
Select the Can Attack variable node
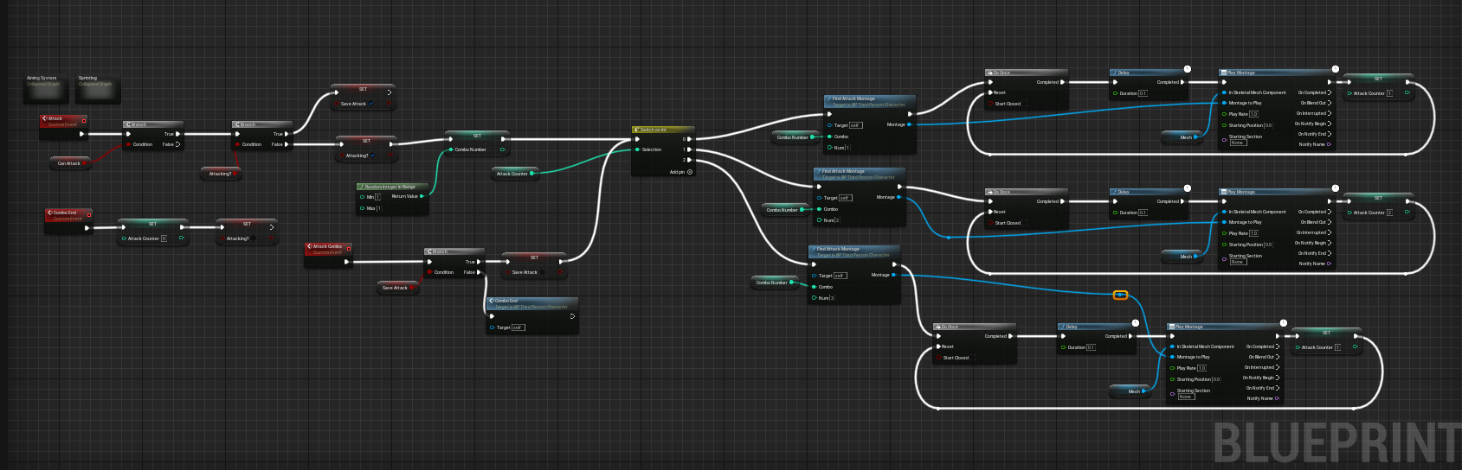click(x=70, y=162)
